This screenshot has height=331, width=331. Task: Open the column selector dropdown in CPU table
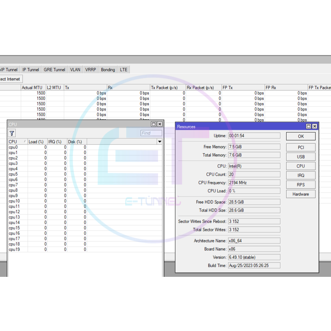point(160,142)
